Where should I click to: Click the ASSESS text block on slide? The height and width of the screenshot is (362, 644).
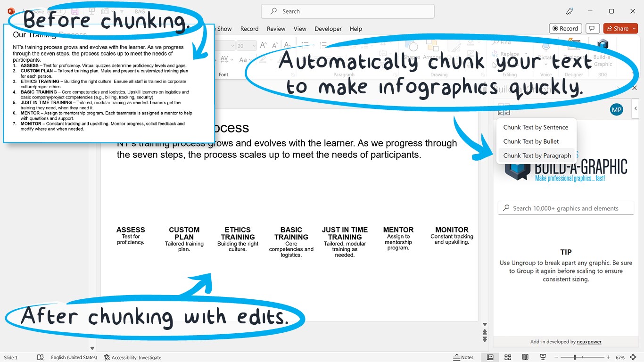[x=131, y=236]
